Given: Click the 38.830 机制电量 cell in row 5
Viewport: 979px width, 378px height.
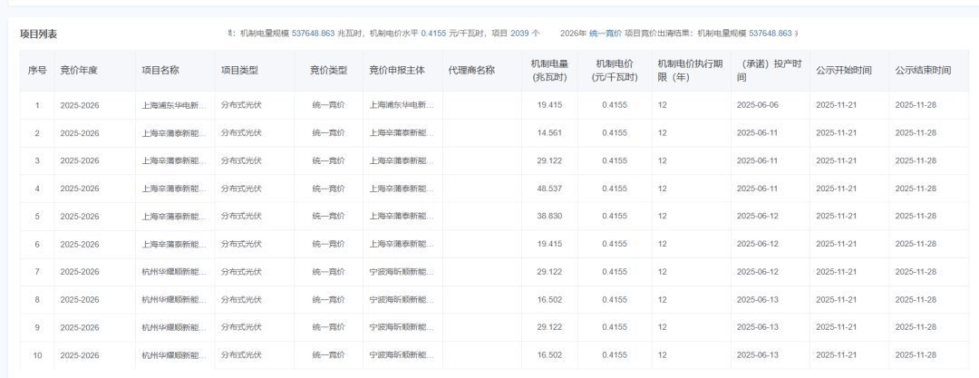Looking at the screenshot, I should (549, 217).
